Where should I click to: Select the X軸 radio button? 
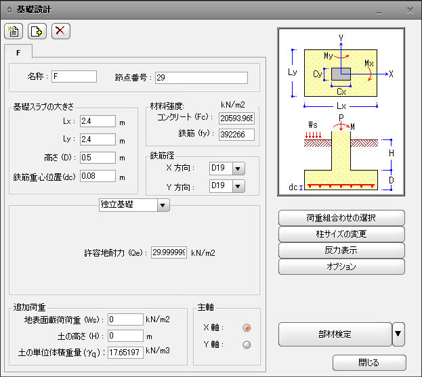coord(247,328)
